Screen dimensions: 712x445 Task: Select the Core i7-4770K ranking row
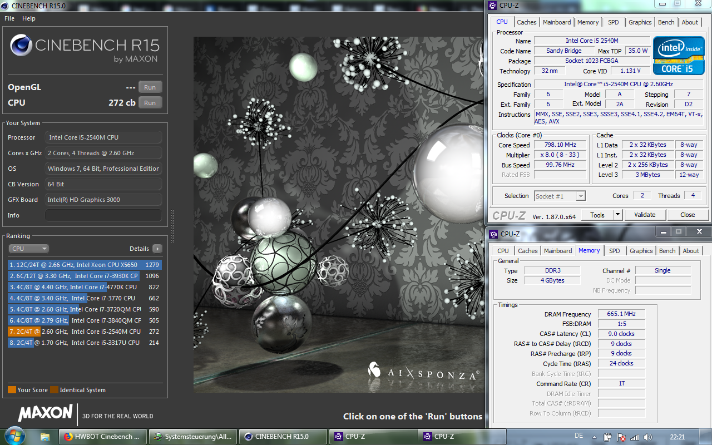(85, 287)
